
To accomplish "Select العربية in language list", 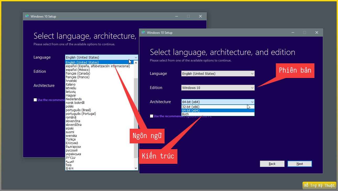I will (99, 161).
